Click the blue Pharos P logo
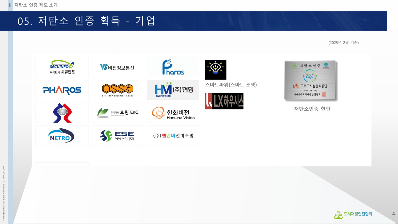 click(173, 67)
